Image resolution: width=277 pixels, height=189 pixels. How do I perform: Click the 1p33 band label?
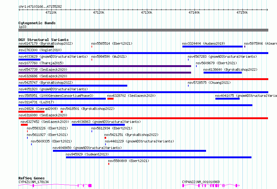coord(22,27)
